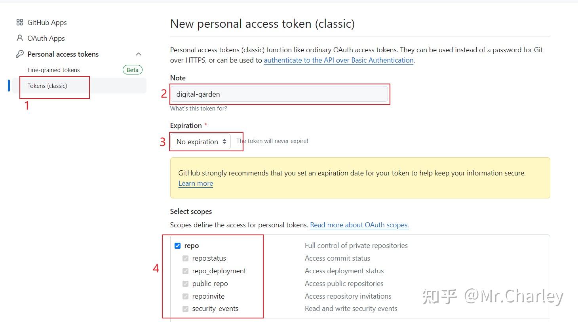Screen dimensions: 578x322
Task: Click the OAuth Apps person icon
Action: (19, 38)
